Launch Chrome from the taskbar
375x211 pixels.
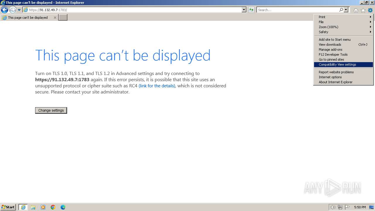(x=53, y=207)
